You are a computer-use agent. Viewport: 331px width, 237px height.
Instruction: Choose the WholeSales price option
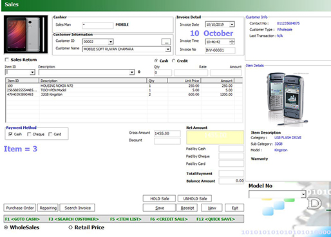[6, 227]
